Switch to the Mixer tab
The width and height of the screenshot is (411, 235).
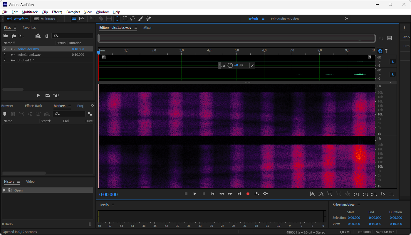click(147, 28)
